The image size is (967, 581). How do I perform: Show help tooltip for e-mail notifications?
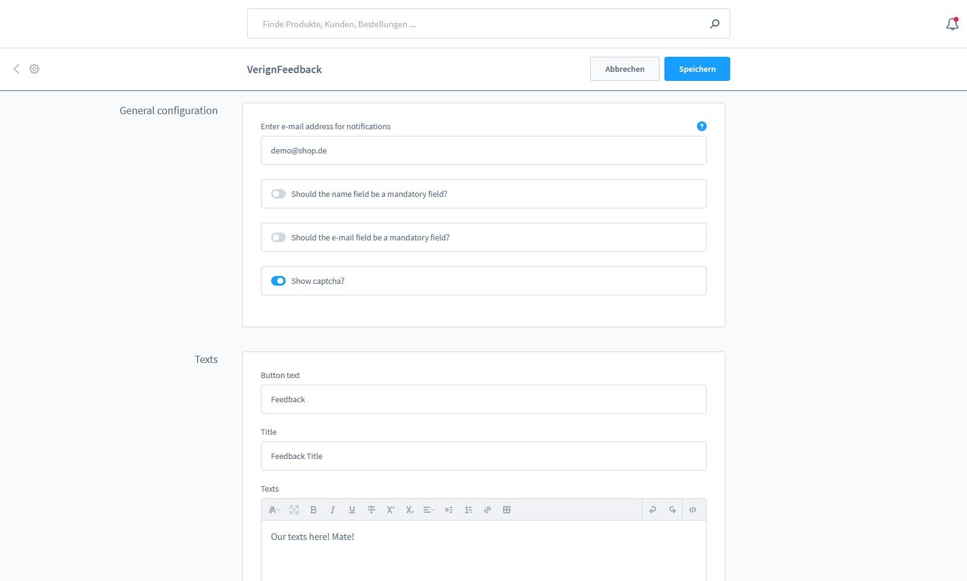click(701, 126)
